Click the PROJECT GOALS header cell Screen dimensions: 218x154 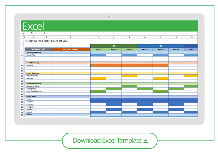70,49
